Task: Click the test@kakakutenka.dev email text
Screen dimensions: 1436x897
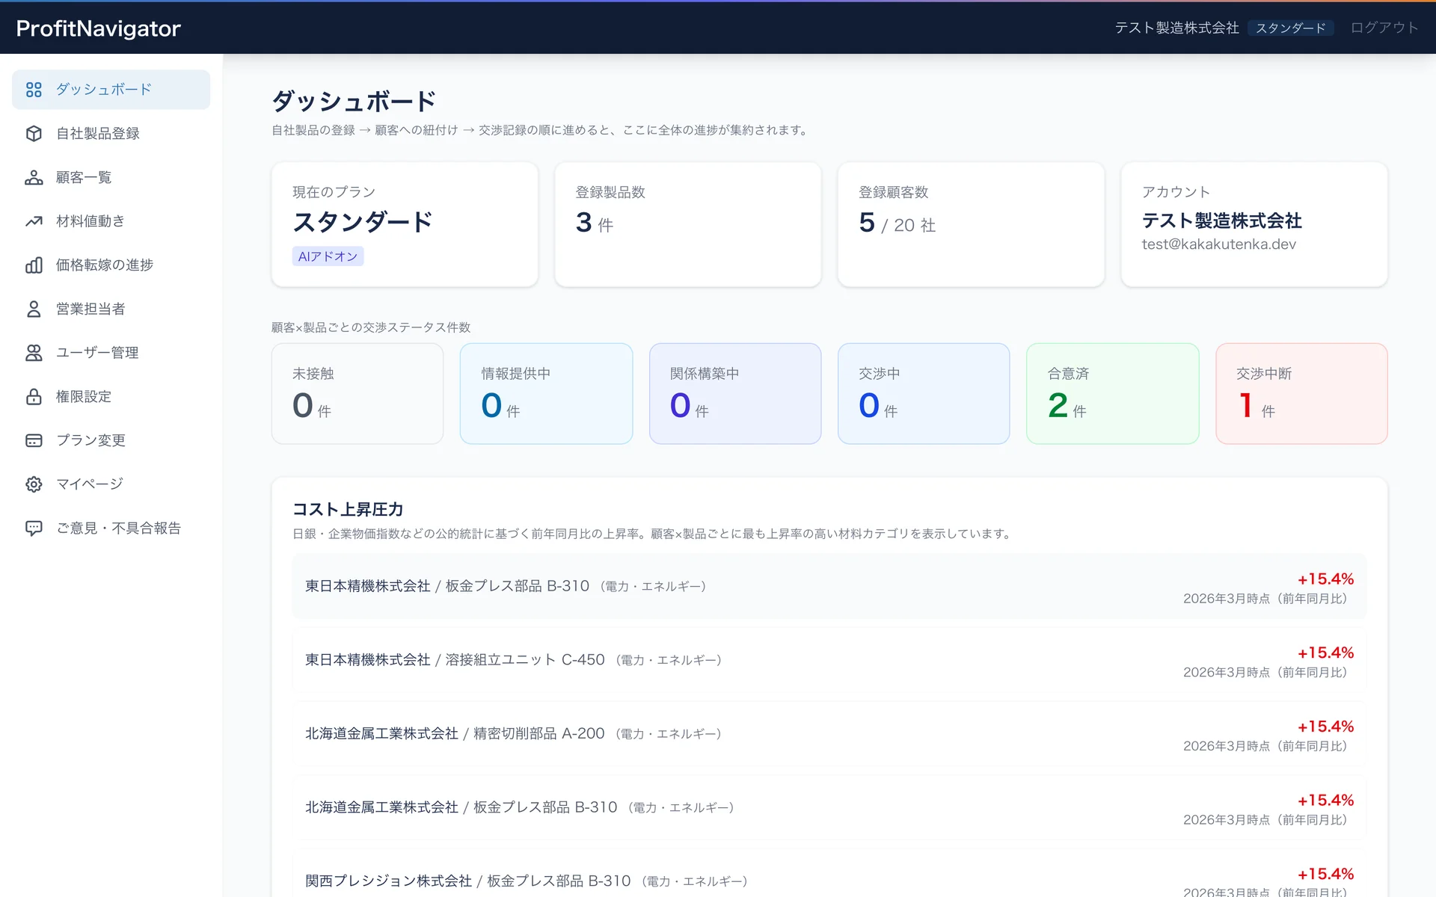Action: tap(1219, 244)
